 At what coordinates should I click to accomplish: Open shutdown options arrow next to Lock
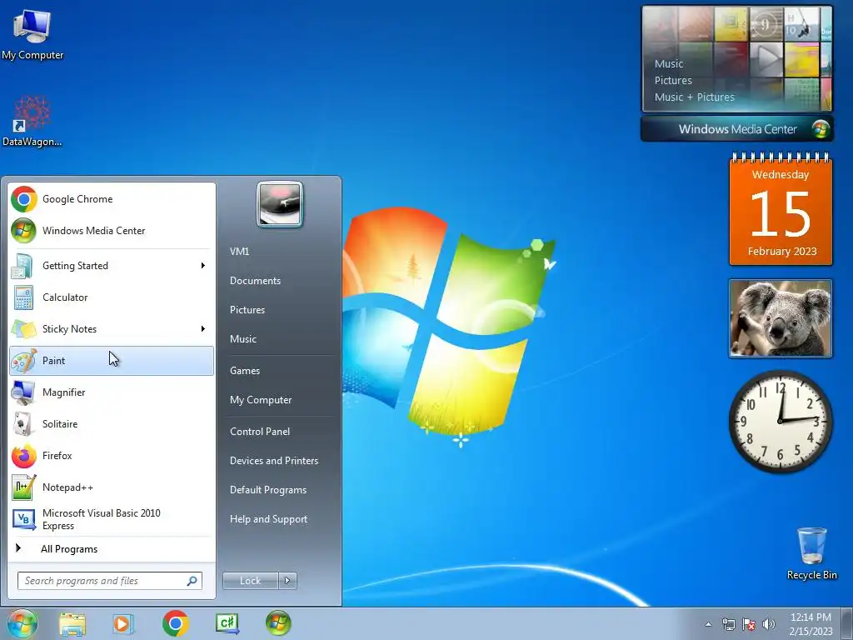[287, 581]
